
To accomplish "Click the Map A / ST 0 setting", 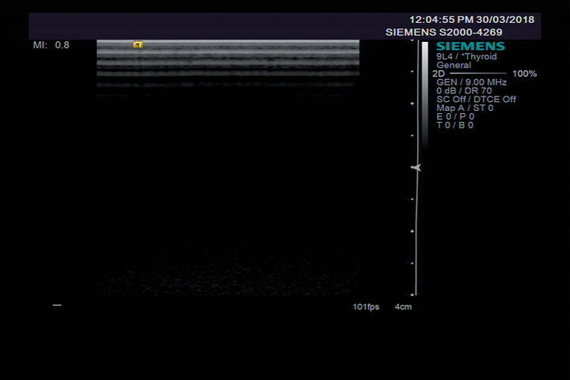I will tap(465, 108).
